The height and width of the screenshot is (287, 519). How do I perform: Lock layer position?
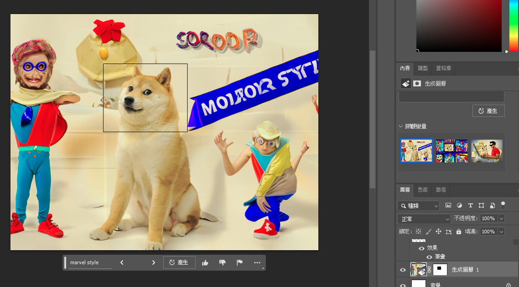coord(438,232)
